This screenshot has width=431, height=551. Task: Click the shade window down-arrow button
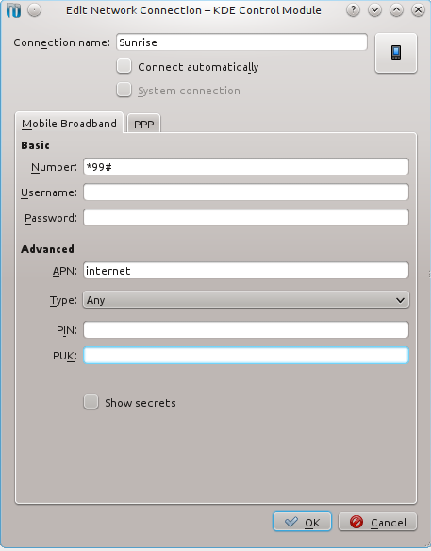374,10
